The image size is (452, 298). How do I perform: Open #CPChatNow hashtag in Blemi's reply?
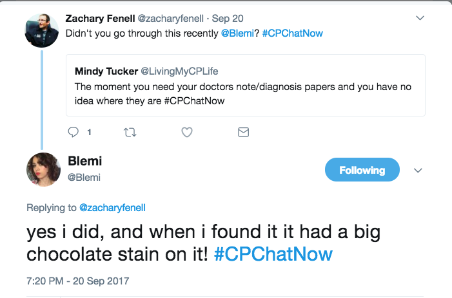[x=272, y=254]
